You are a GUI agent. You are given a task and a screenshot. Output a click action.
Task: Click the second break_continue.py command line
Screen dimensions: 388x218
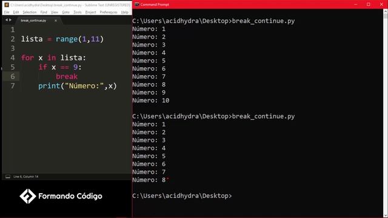[213, 116]
